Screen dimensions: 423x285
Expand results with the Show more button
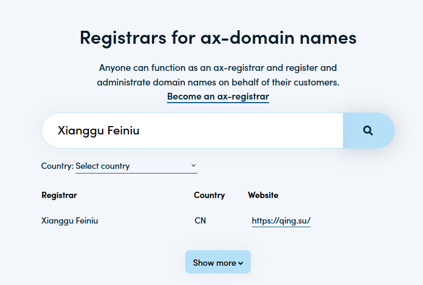coord(217,262)
